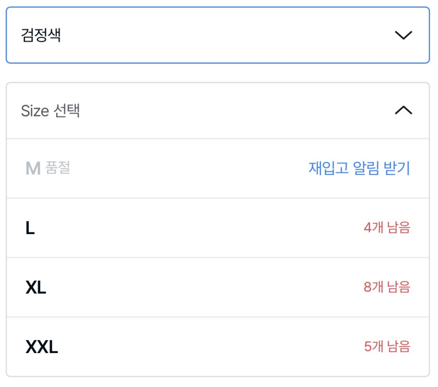Click the greyed-out M letter

(x=32, y=168)
